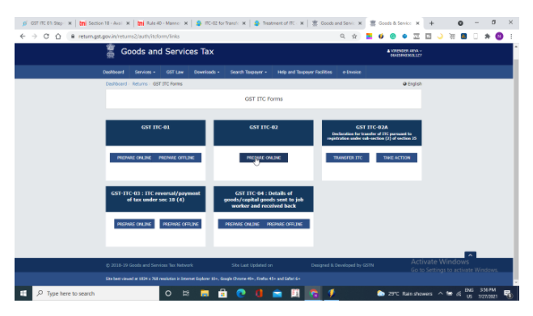The image size is (533, 316).
Task: Switch to GST ITC 01 Step tab
Action: tap(46, 23)
